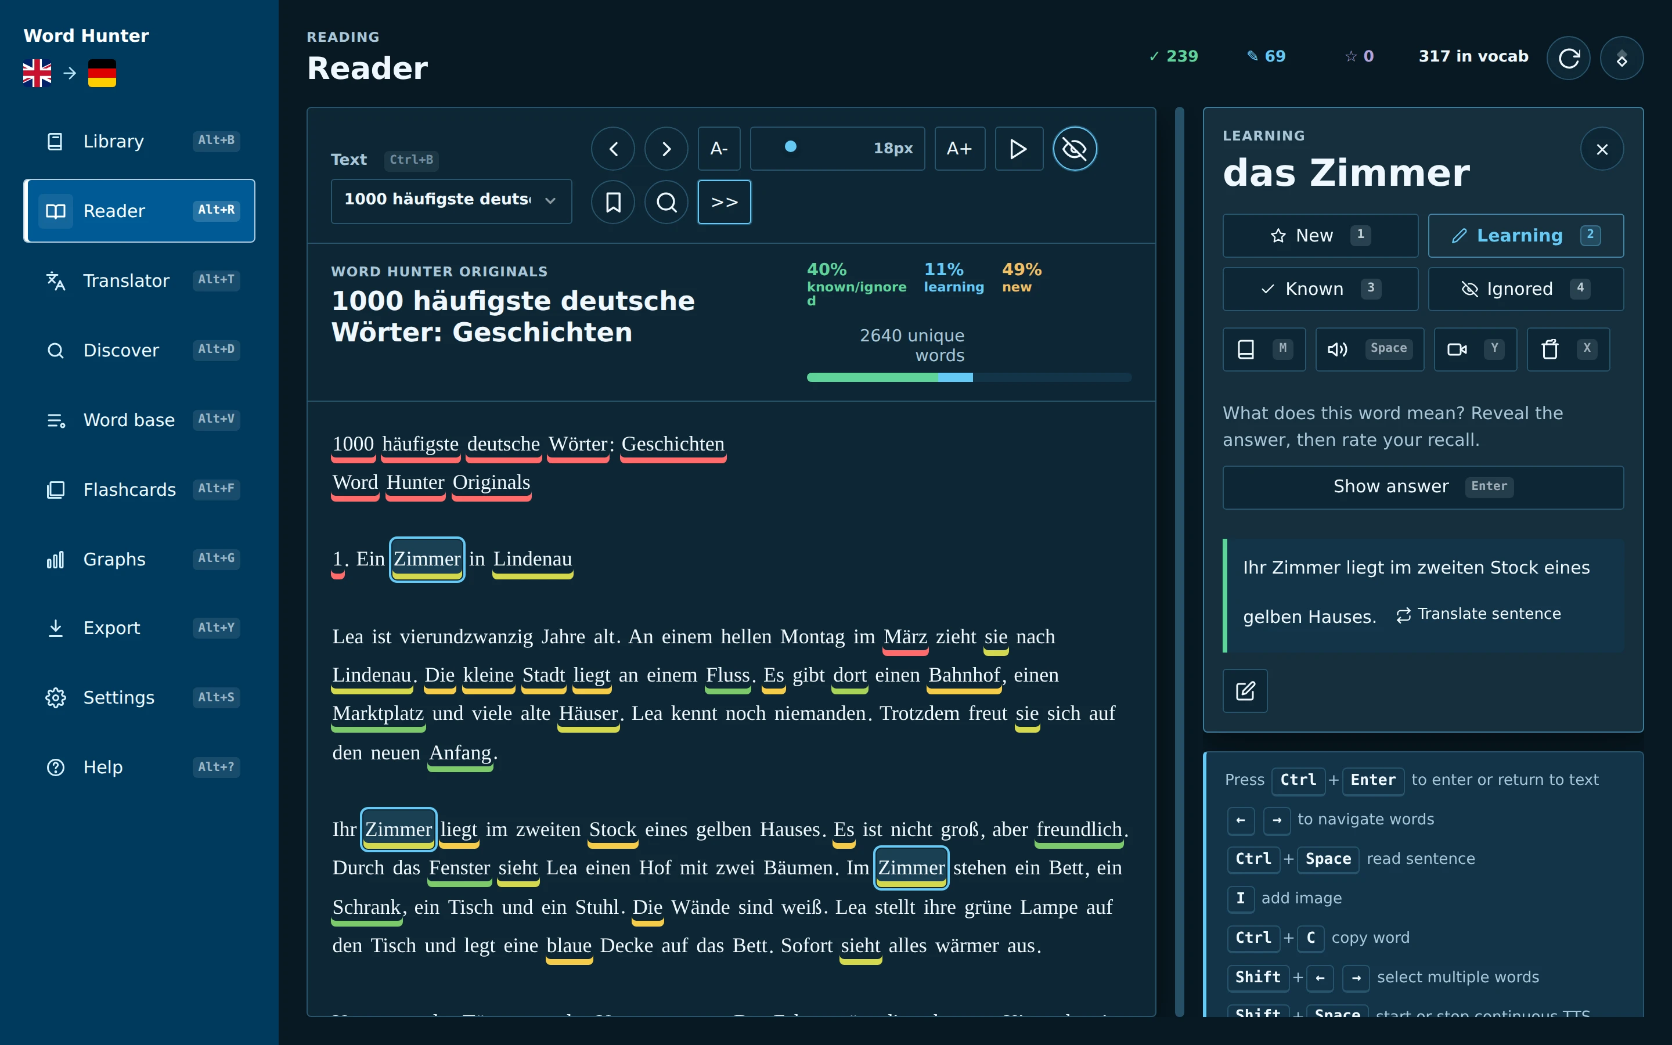Select the word Marktplatz in text
This screenshot has height=1045, width=1672.
tap(378, 714)
